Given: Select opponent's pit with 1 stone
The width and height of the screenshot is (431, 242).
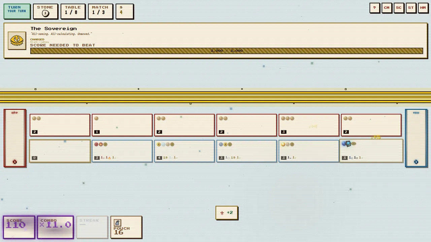Looking at the screenshot, I should tap(122, 125).
